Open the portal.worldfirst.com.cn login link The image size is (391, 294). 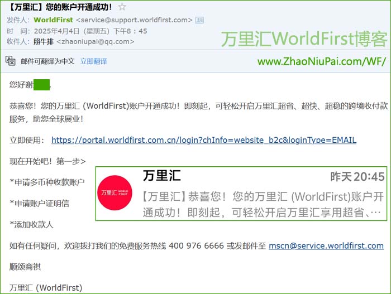(204, 140)
